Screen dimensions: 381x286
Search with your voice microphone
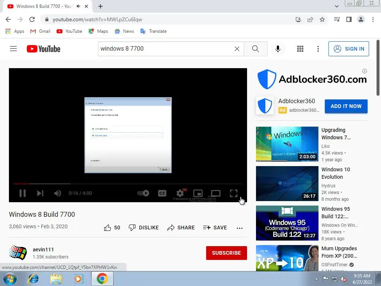(x=278, y=49)
